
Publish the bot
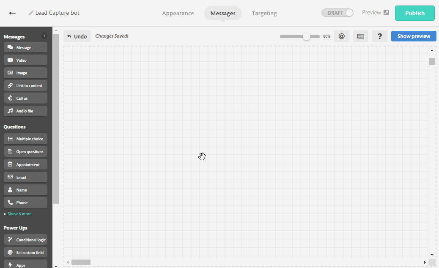(x=415, y=13)
